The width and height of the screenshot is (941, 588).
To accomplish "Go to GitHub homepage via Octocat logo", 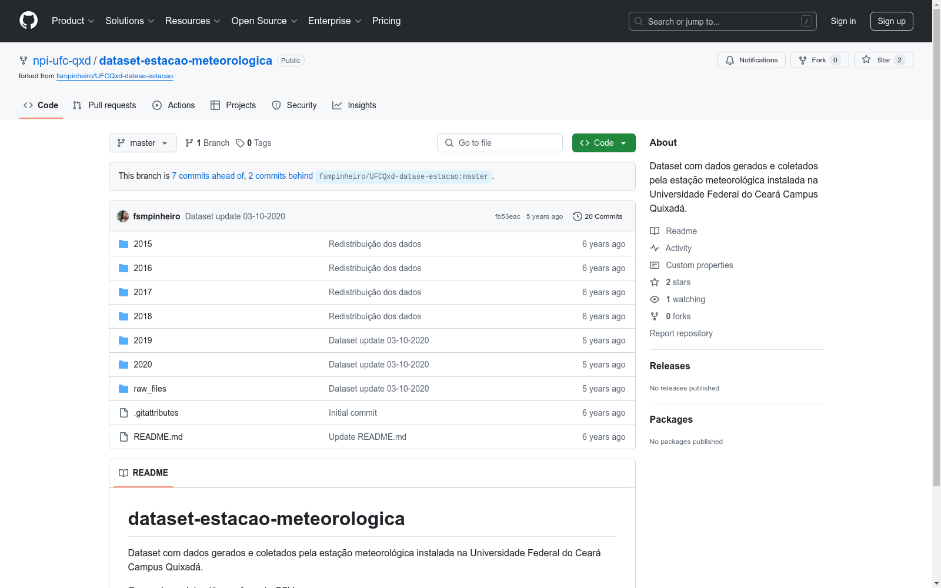I will pyautogui.click(x=28, y=21).
